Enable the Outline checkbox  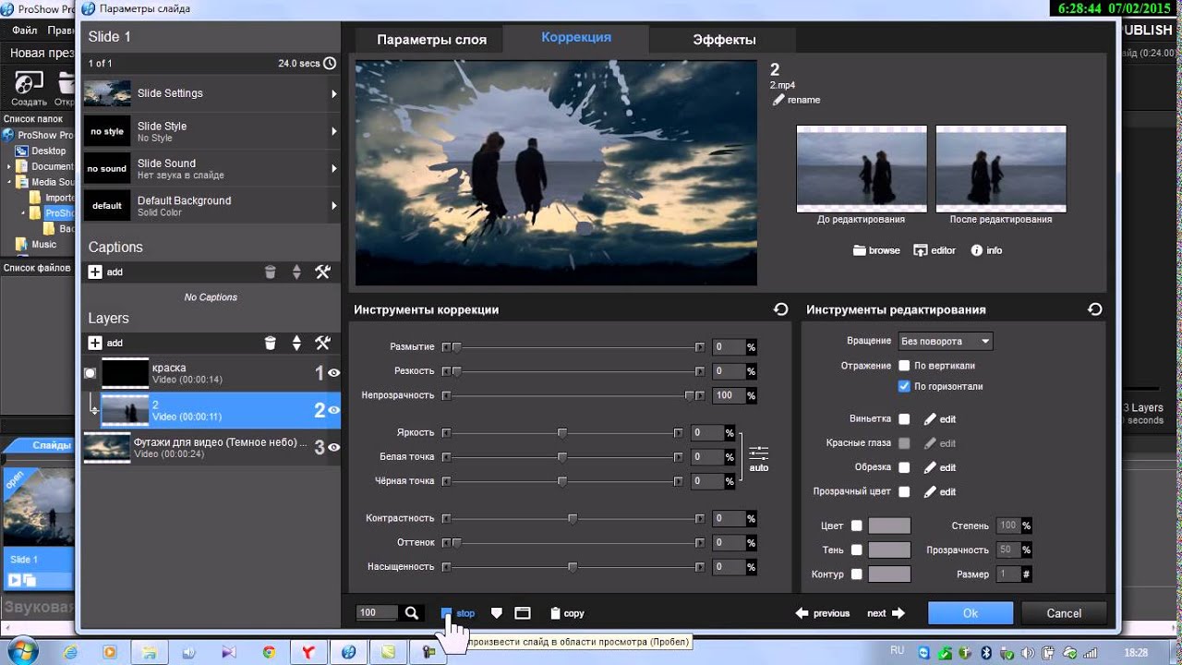pyautogui.click(x=857, y=574)
